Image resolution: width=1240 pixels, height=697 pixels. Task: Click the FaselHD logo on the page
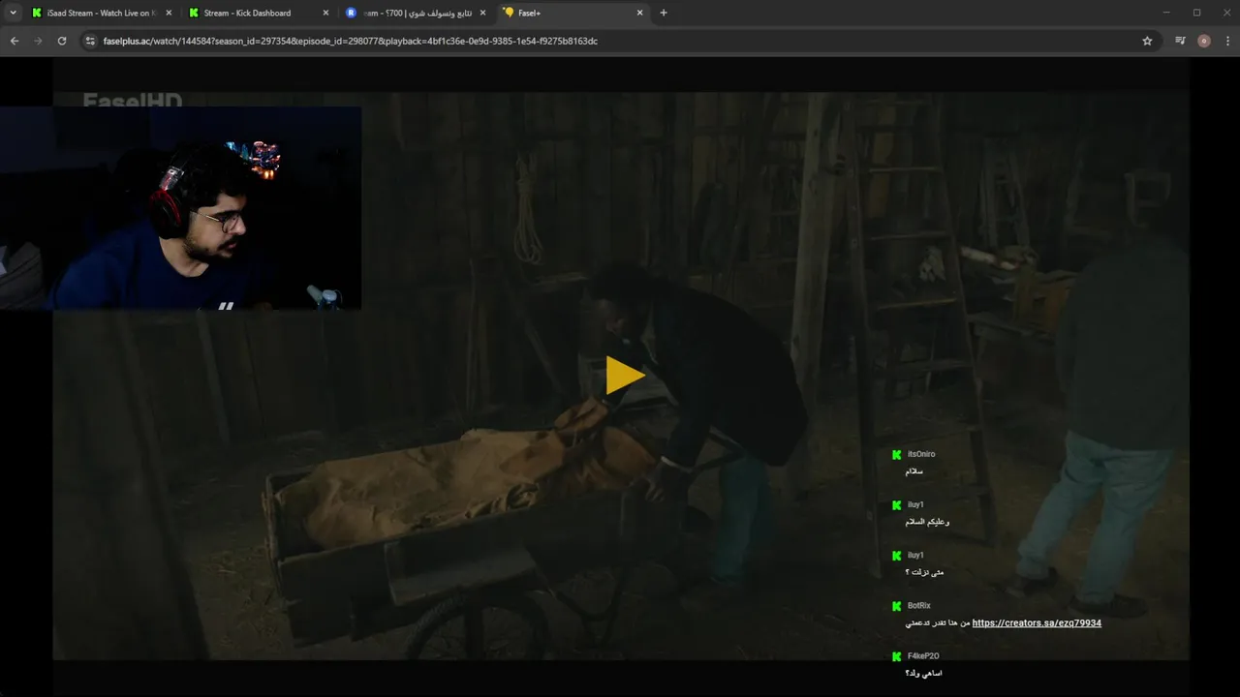pos(133,101)
